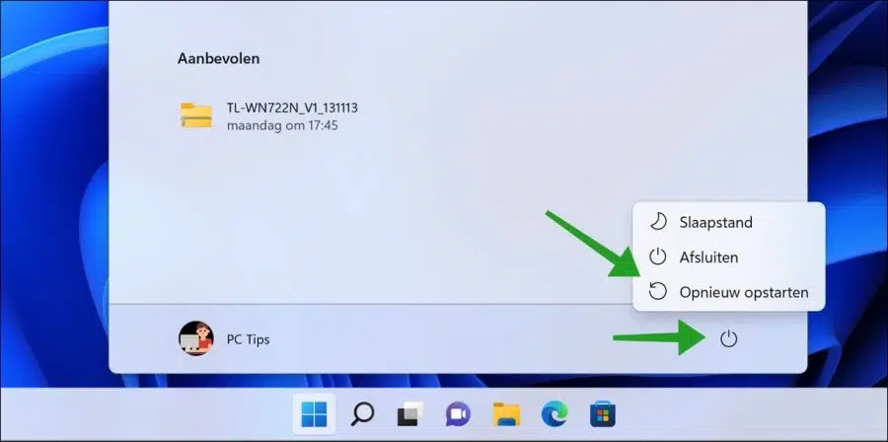Screen dimensions: 888x442
Task: Click the Windows Start button in taskbar
Action: pyautogui.click(x=314, y=414)
